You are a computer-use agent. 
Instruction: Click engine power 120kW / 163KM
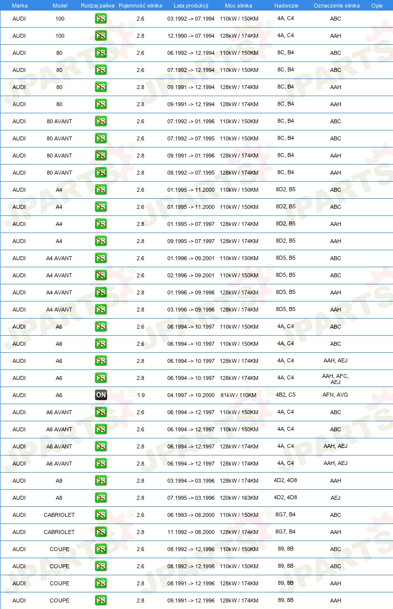pos(239,498)
